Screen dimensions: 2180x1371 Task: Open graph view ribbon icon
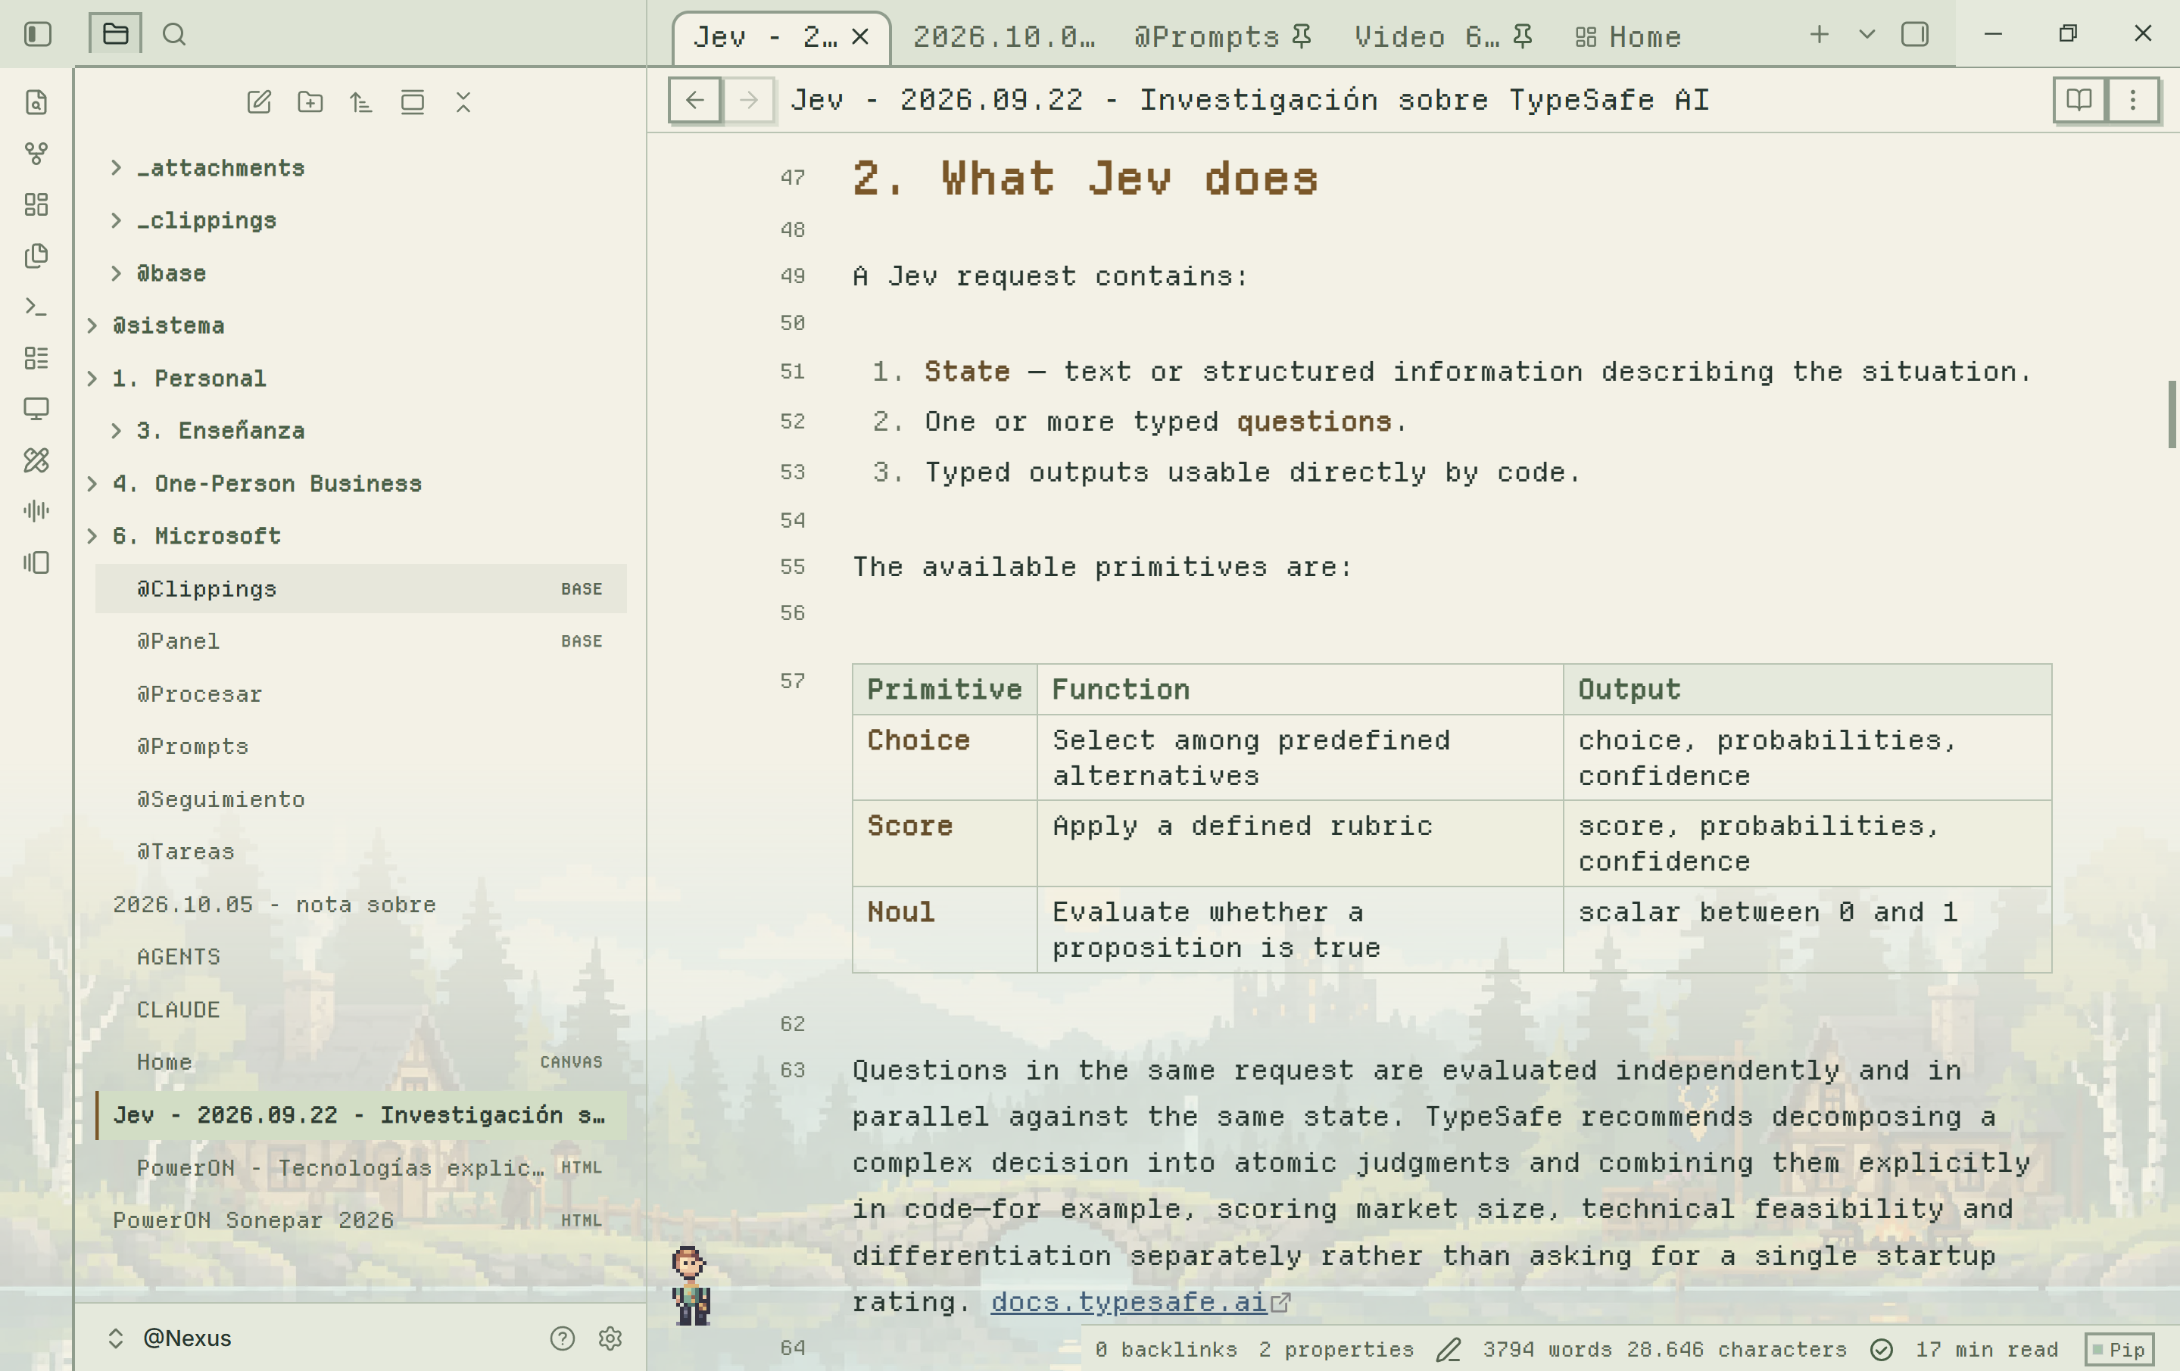click(36, 153)
